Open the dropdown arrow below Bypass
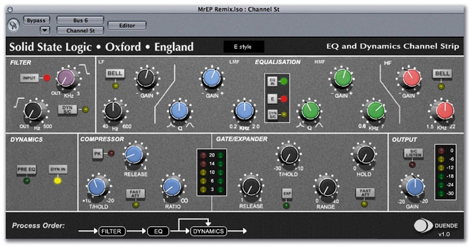 [45, 30]
